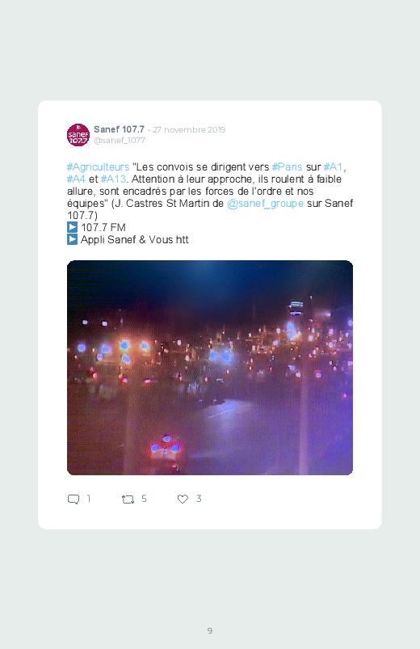The height and width of the screenshot is (649, 420).
Task: Open the #A13 hashtag link
Action: 113,179
